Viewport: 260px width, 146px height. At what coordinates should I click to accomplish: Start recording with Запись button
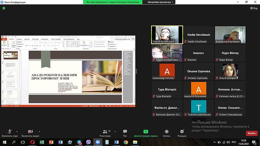tap(166, 133)
